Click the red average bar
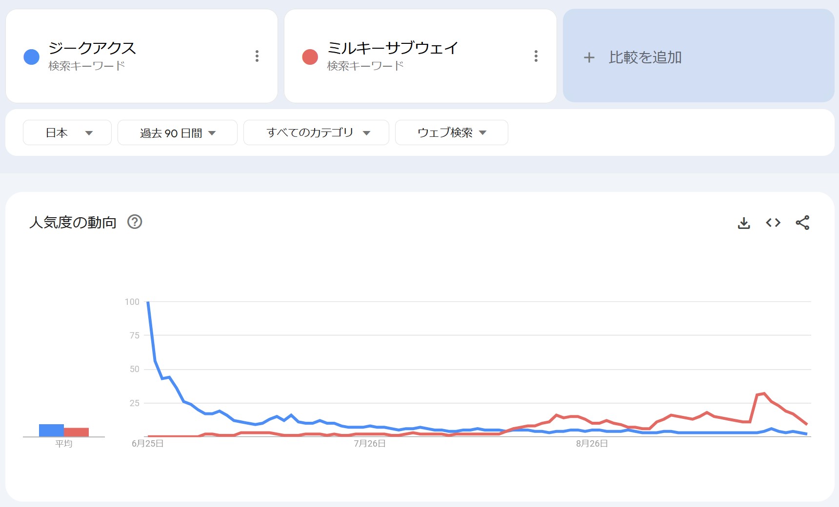This screenshot has width=839, height=507. [77, 432]
